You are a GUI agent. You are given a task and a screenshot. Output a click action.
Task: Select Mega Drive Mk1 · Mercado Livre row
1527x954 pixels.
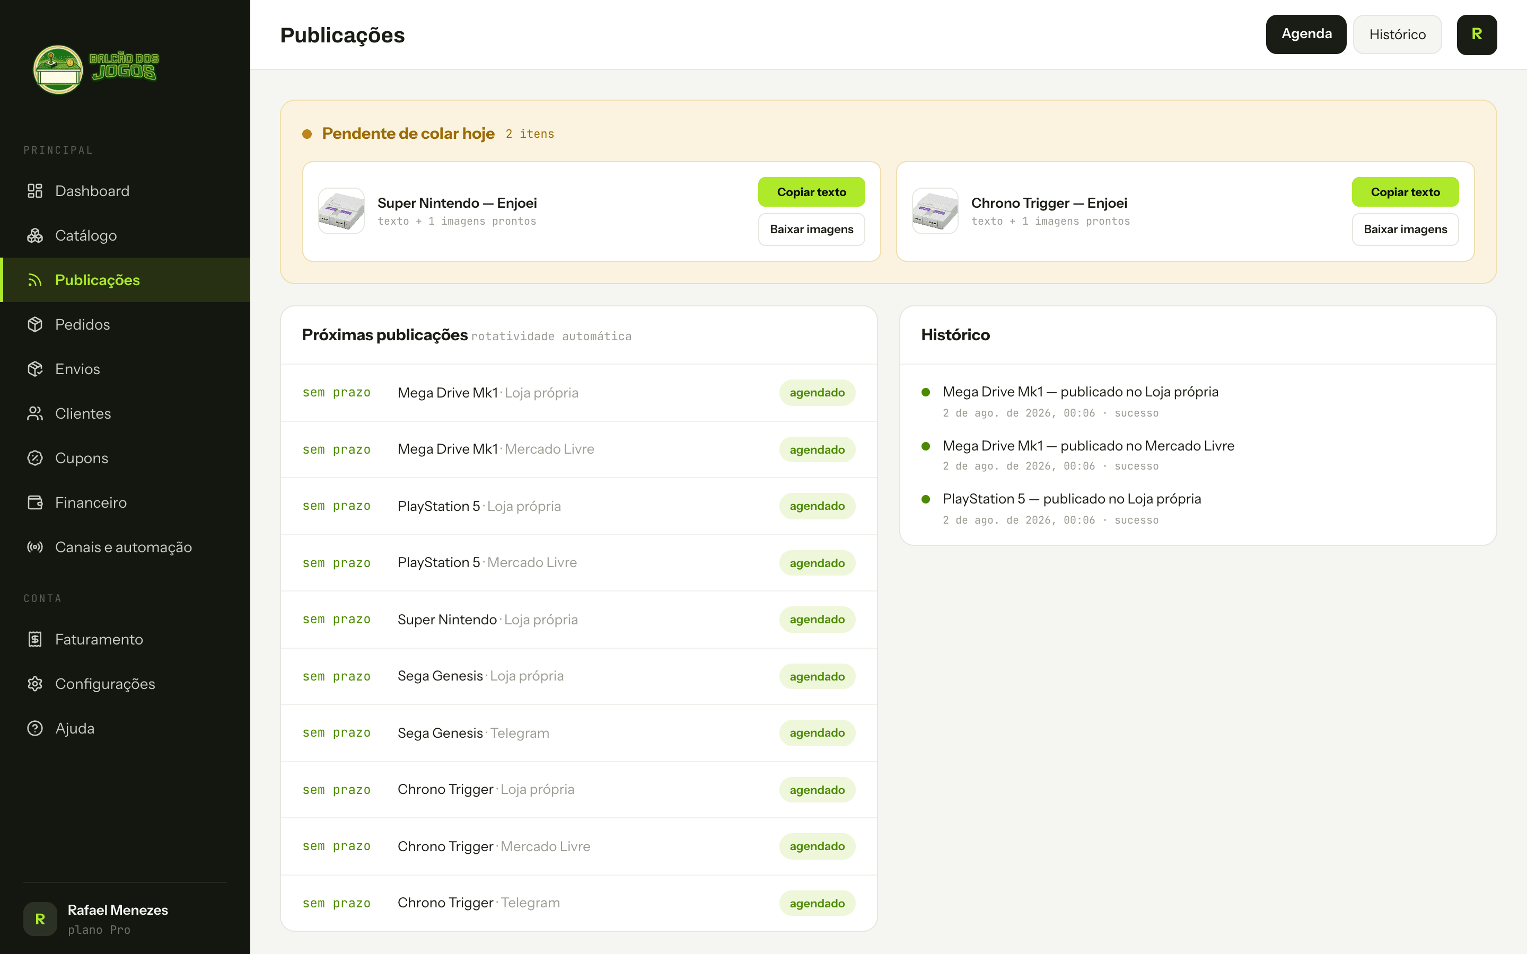tap(578, 449)
